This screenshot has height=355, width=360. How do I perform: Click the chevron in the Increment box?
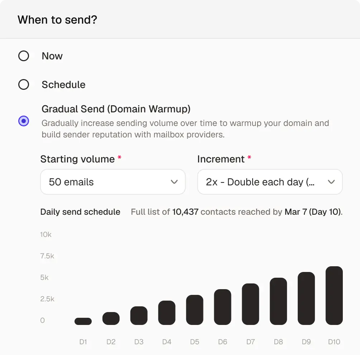331,182
